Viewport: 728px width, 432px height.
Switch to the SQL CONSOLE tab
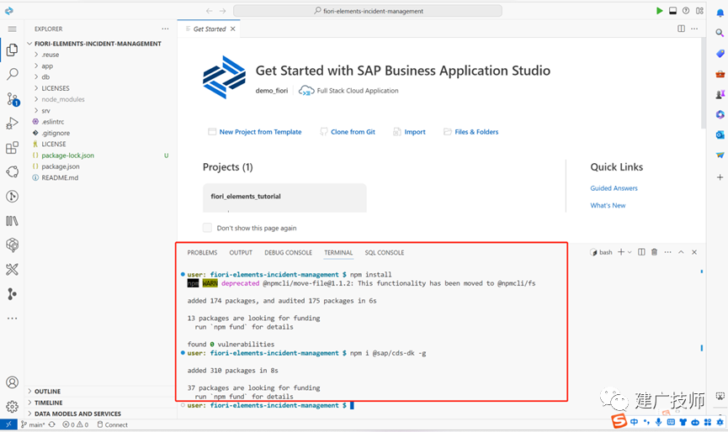pyautogui.click(x=384, y=253)
